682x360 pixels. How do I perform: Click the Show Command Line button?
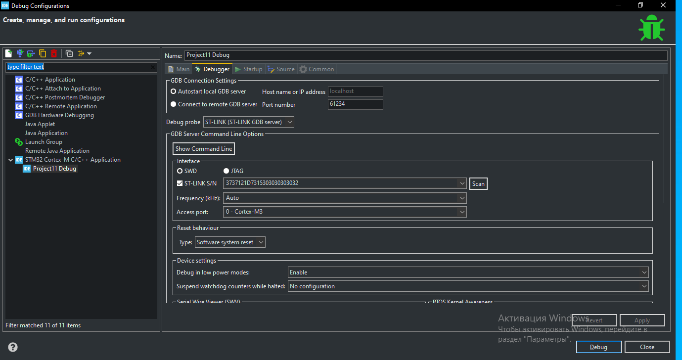pos(204,149)
